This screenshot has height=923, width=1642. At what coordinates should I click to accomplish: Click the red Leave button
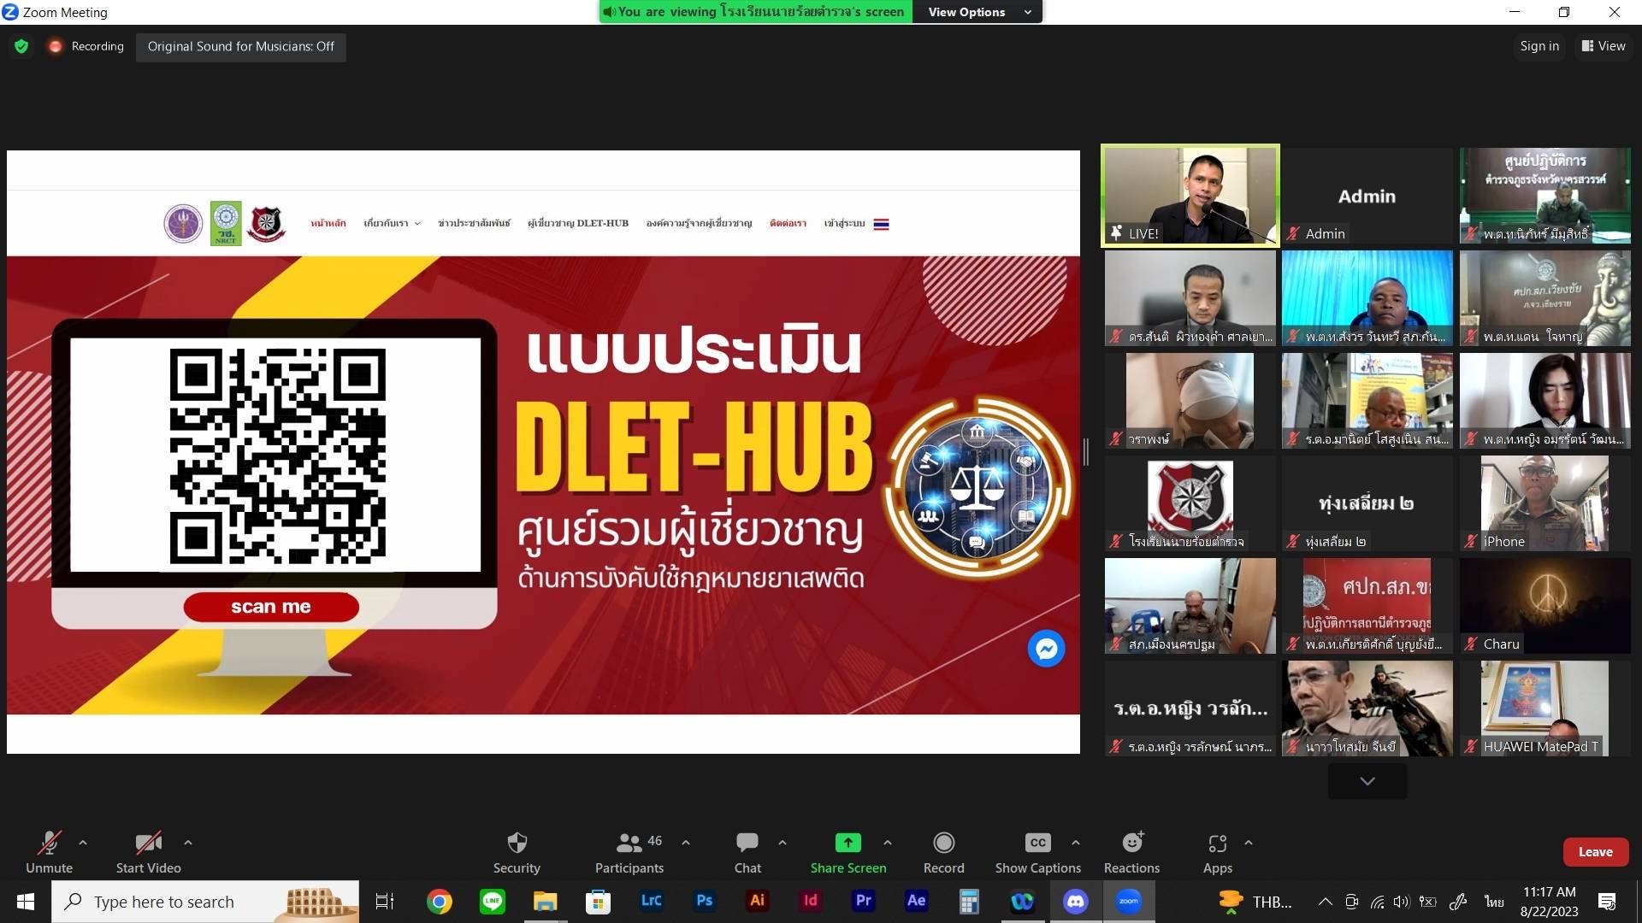(x=1595, y=852)
